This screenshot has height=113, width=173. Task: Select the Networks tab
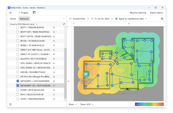pos(24,19)
